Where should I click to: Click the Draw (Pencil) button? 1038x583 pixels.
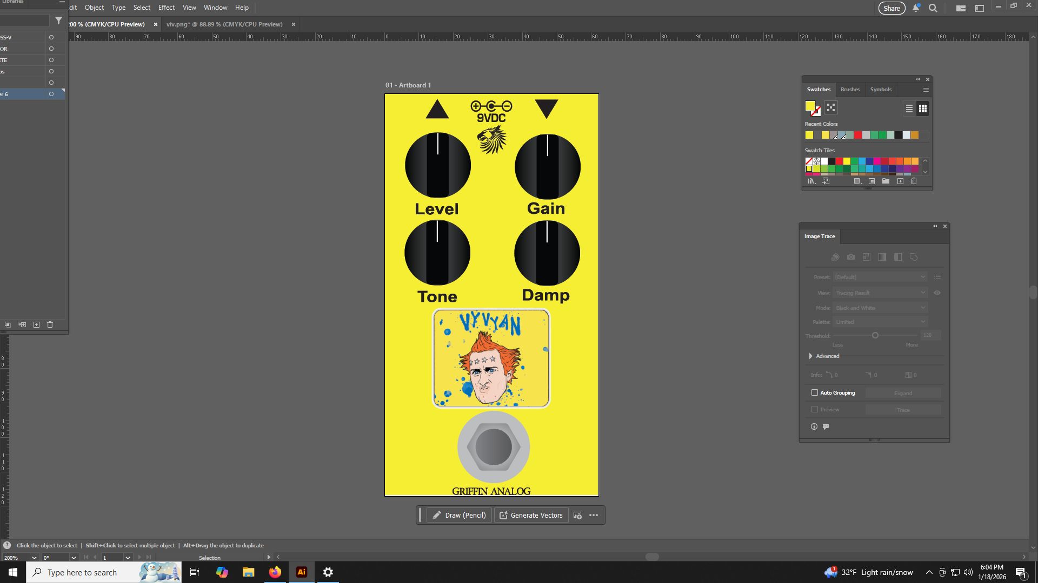pyautogui.click(x=459, y=515)
